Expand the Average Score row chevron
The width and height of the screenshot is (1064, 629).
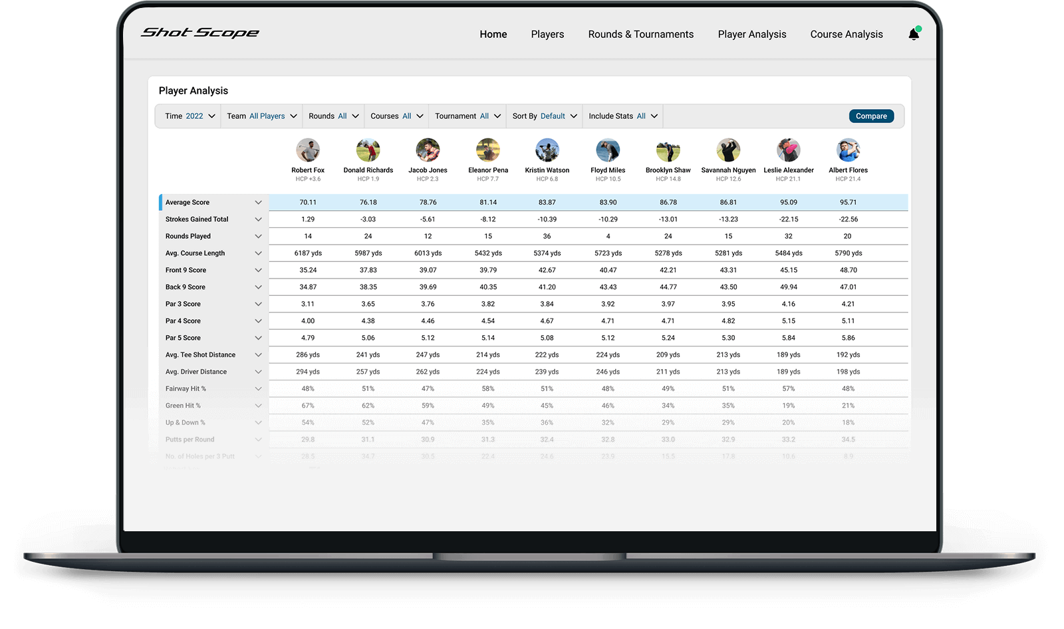point(258,203)
